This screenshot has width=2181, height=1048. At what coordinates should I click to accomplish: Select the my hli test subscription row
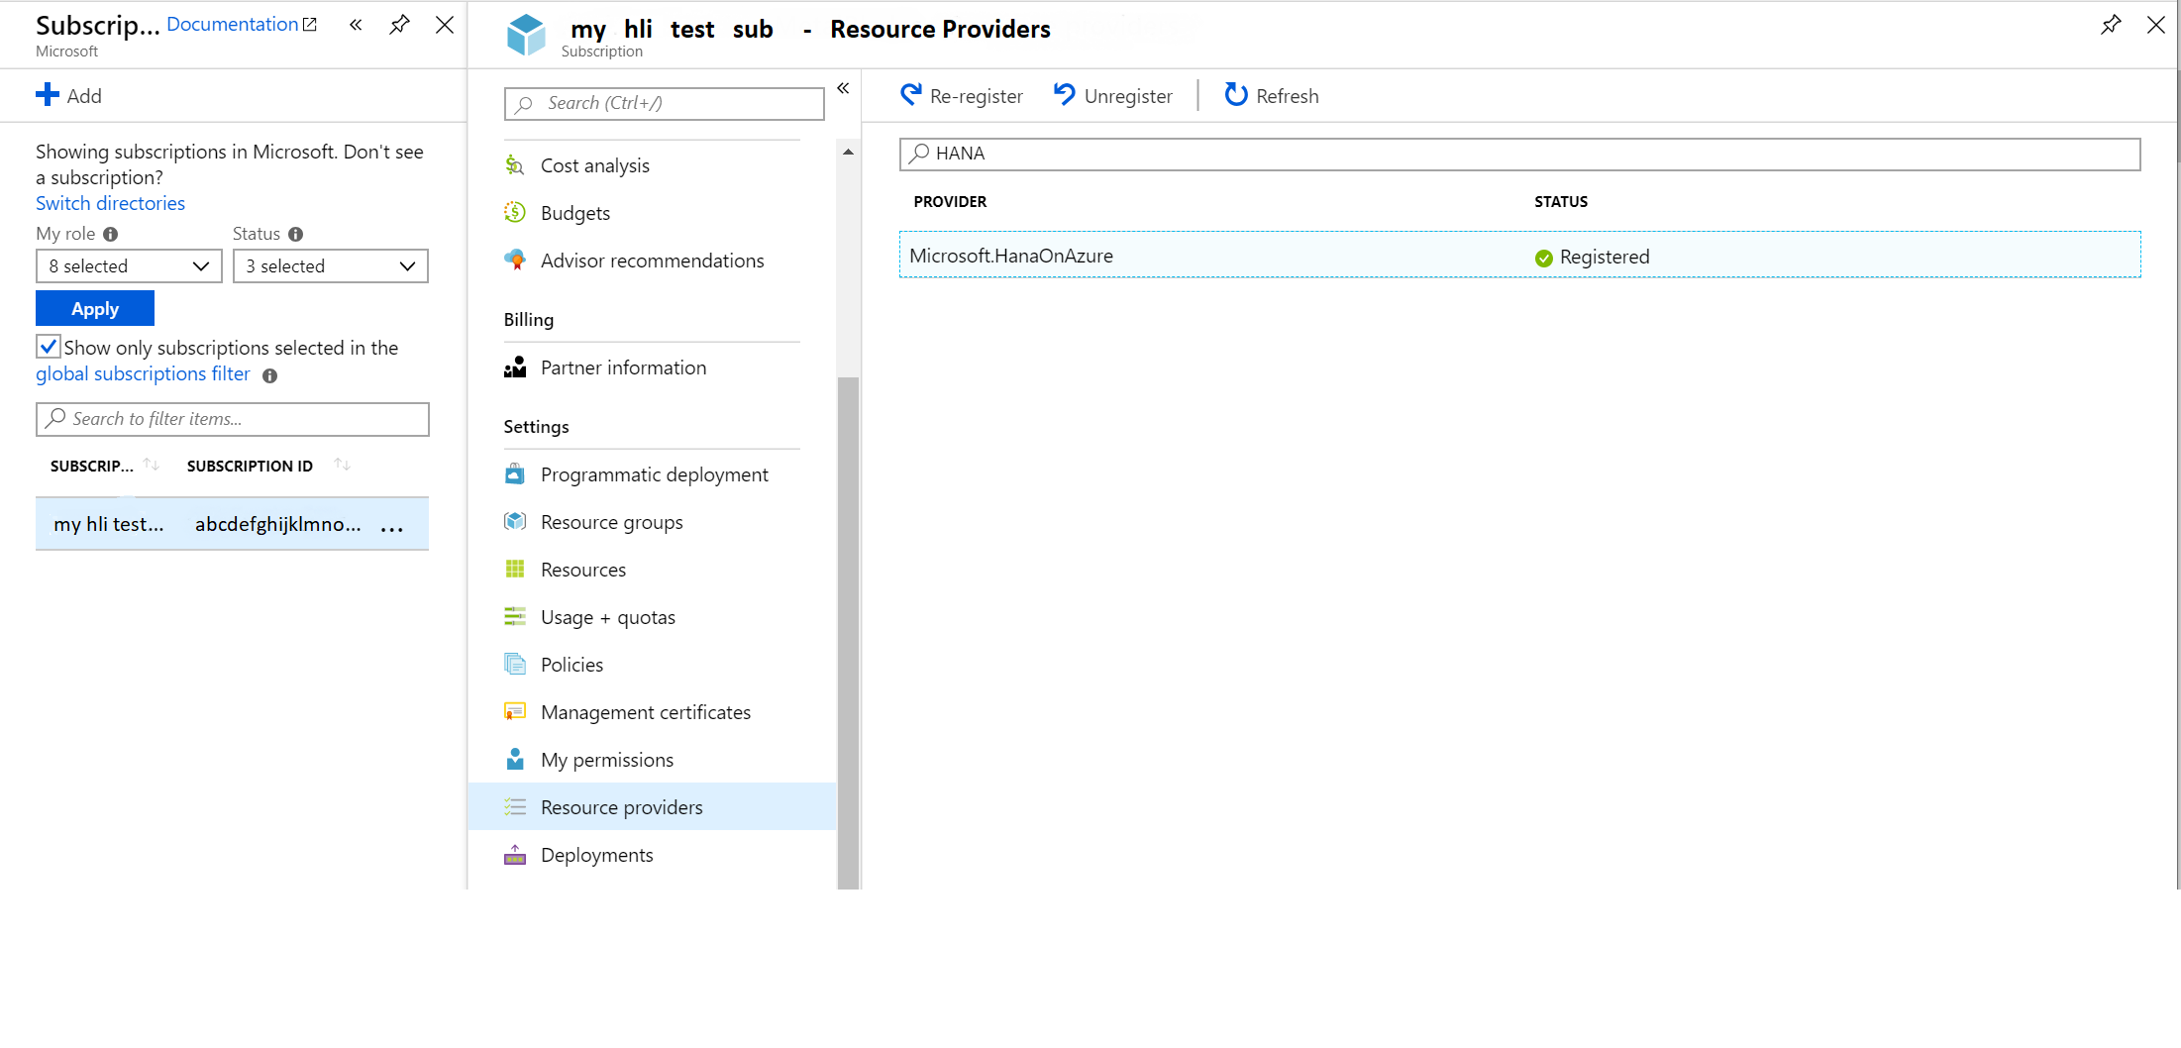coord(232,524)
